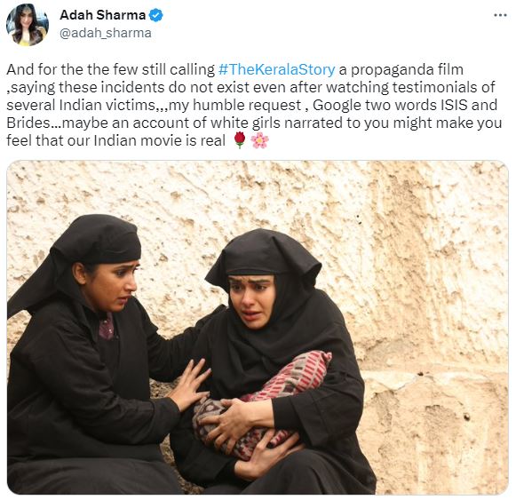Open the three-dot more options menu
The image size is (516, 500).
coord(500,15)
